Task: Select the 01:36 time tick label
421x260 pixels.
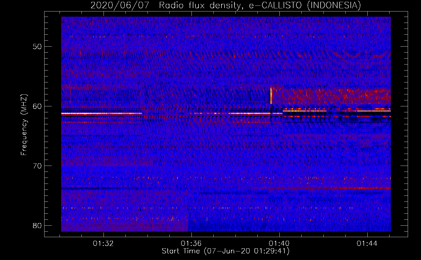Action: pos(191,244)
